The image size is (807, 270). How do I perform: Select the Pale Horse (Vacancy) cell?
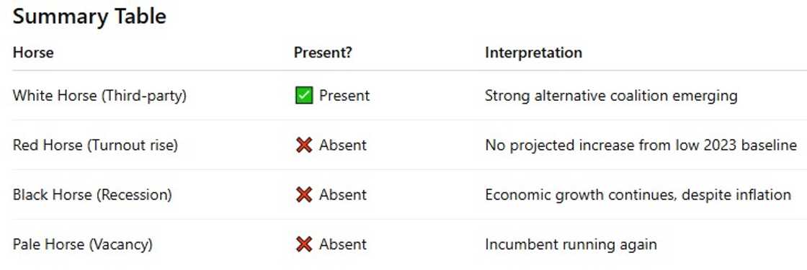click(82, 244)
